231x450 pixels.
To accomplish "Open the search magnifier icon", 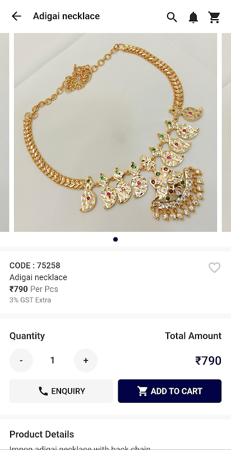I will point(172,17).
